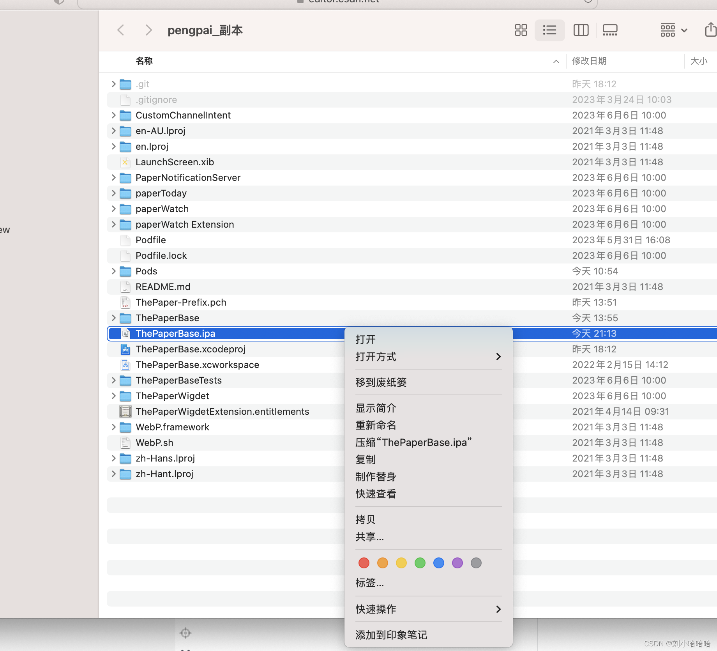
Task: Choose 重新命名 from context menu
Action: (x=428, y=425)
